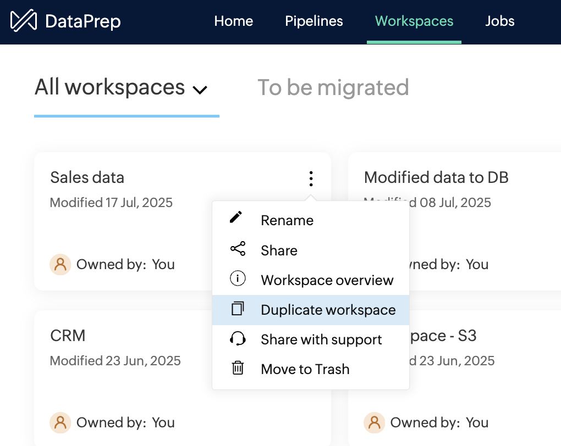
Task: Expand the All workspaces dropdown chevron
Action: coord(200,90)
